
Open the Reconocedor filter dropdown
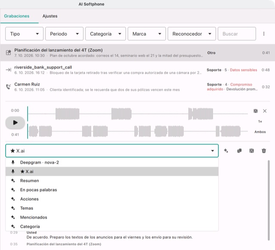coord(192,34)
